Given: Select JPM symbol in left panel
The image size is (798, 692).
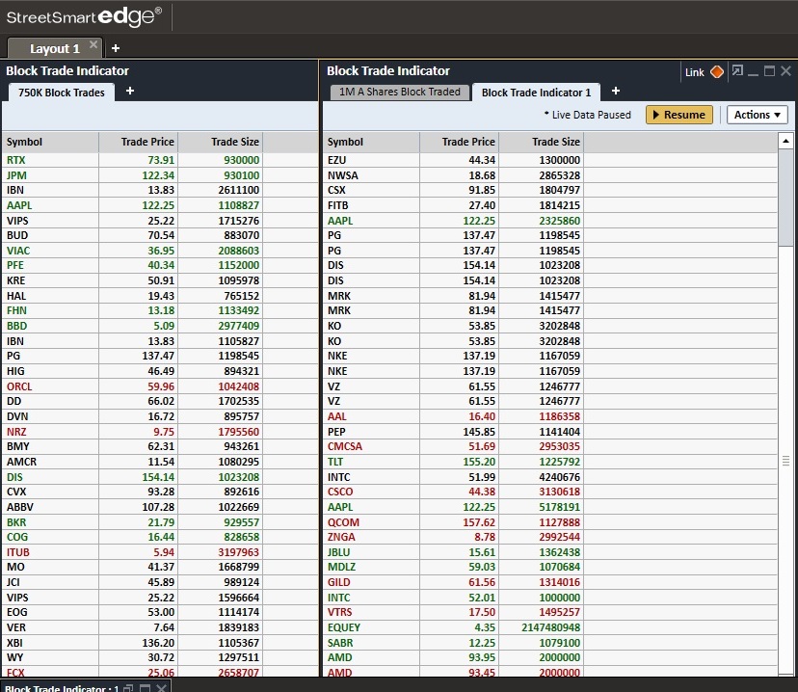Looking at the screenshot, I should click(x=16, y=175).
